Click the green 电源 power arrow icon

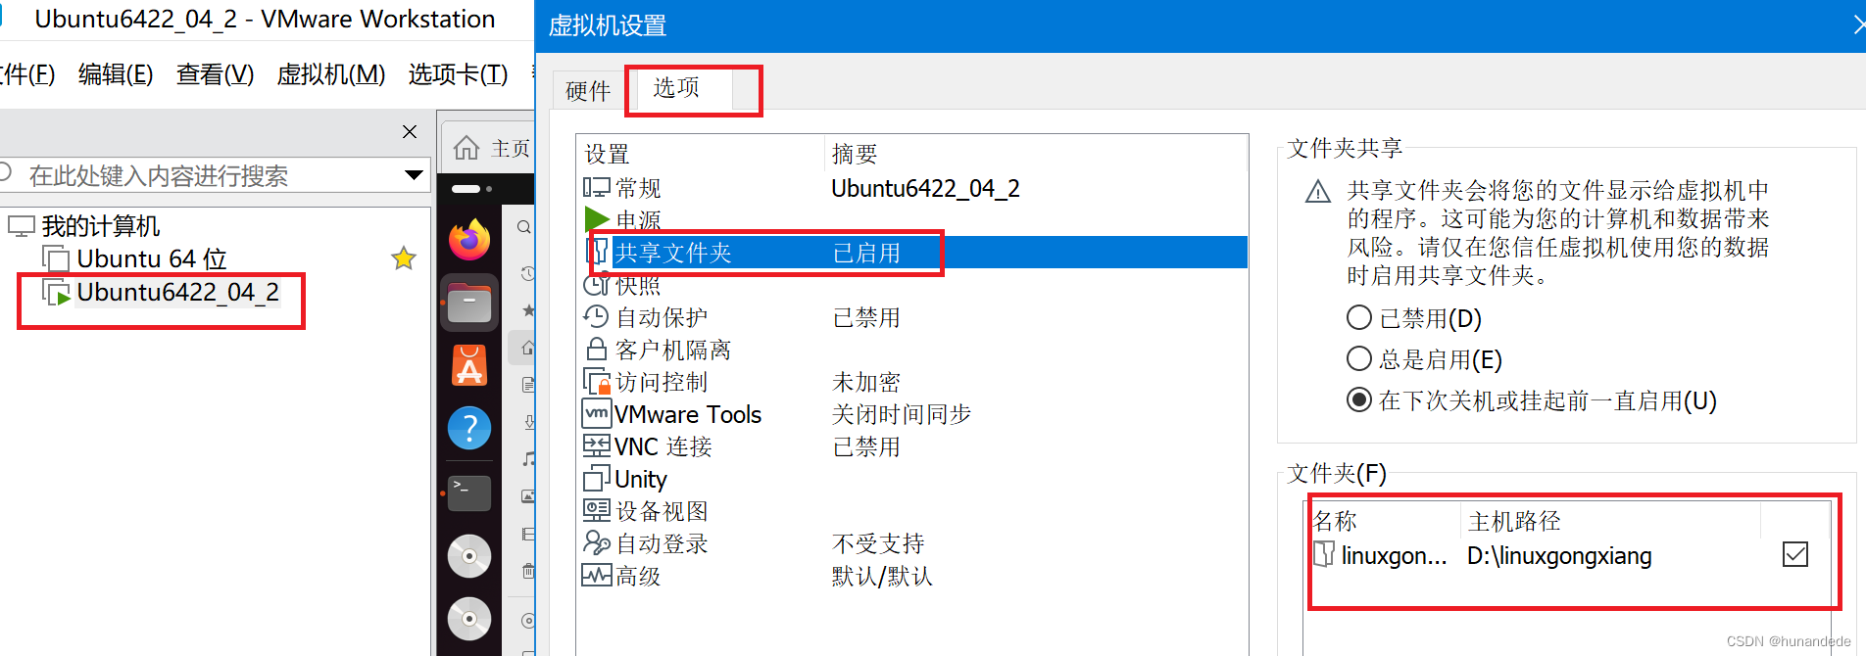tap(596, 219)
